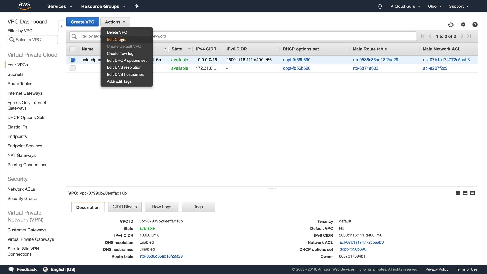Uncheck the acloudguru VPC row checkbox

tap(73, 60)
